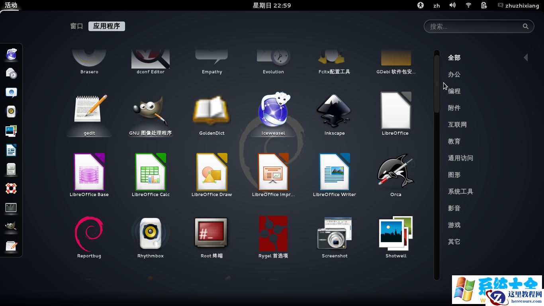This screenshot has height=306, width=544.
Task: Click the terminal icon in the dash
Action: [x=11, y=208]
